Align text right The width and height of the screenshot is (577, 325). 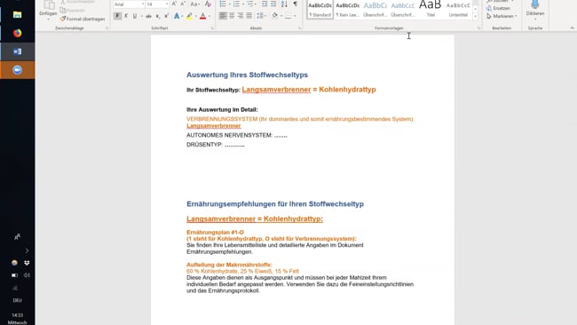pyautogui.click(x=241, y=16)
